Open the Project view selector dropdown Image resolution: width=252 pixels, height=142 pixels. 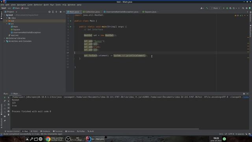11,12
